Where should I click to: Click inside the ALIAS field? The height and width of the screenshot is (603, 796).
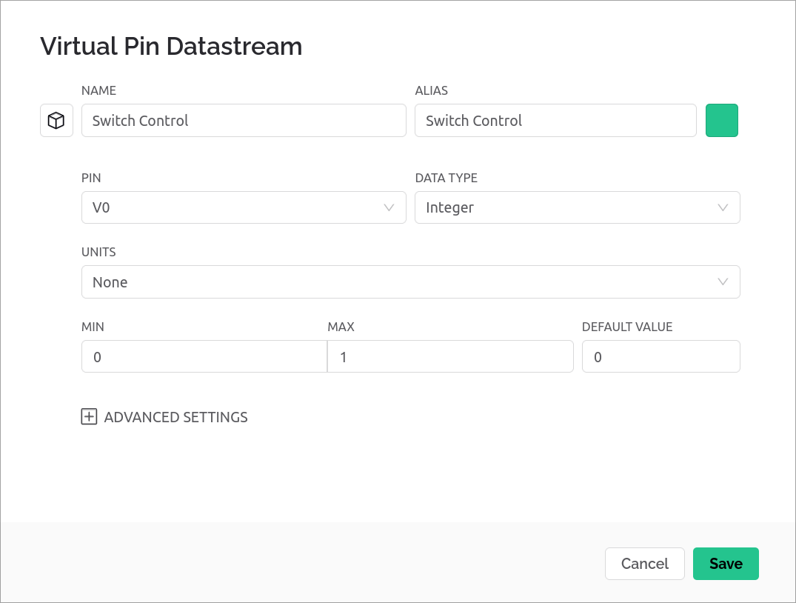coord(555,120)
